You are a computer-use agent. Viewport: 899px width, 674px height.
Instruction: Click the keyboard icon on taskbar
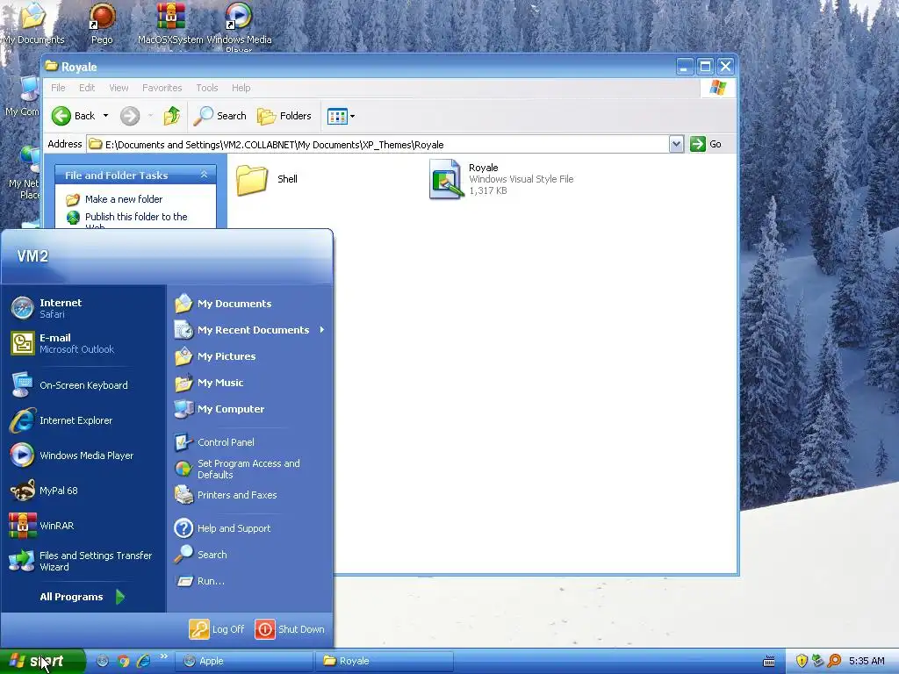pyautogui.click(x=769, y=662)
